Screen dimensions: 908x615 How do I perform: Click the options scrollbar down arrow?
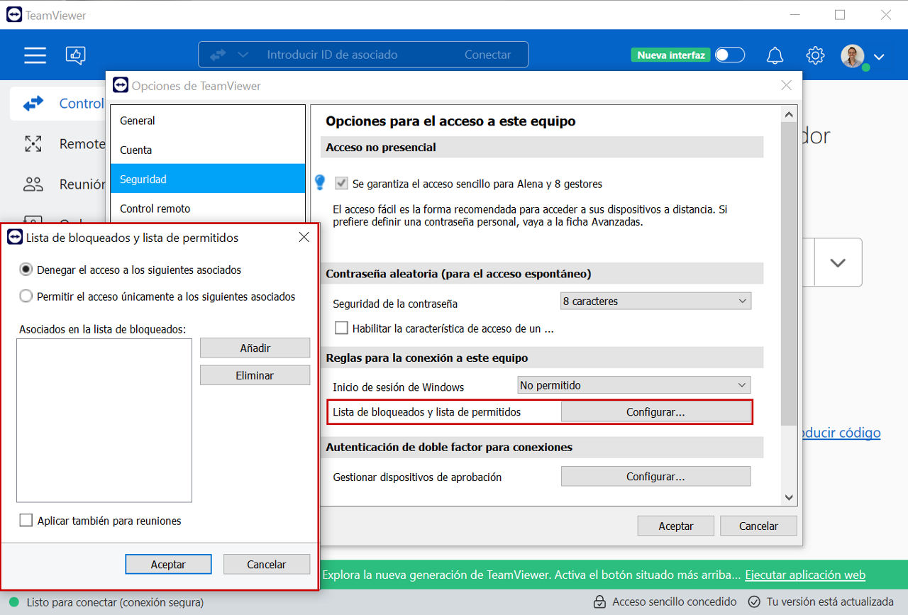tap(788, 498)
